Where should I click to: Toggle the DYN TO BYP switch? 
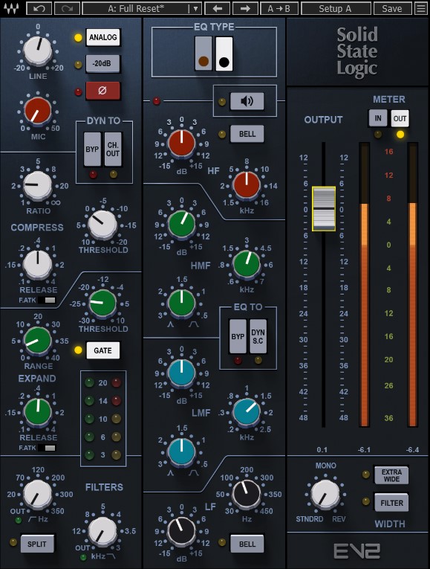92,150
